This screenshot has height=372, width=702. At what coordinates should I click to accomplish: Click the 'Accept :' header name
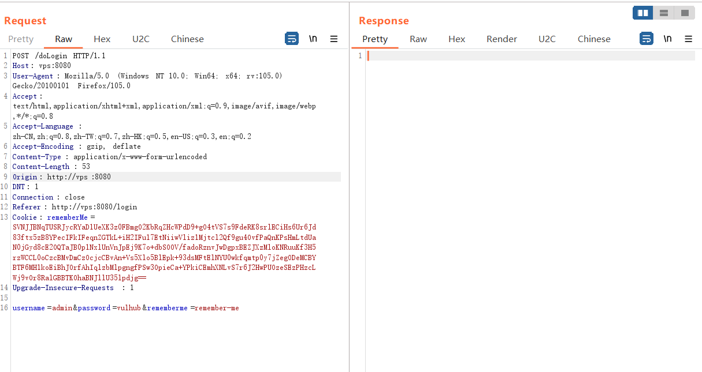(x=28, y=96)
